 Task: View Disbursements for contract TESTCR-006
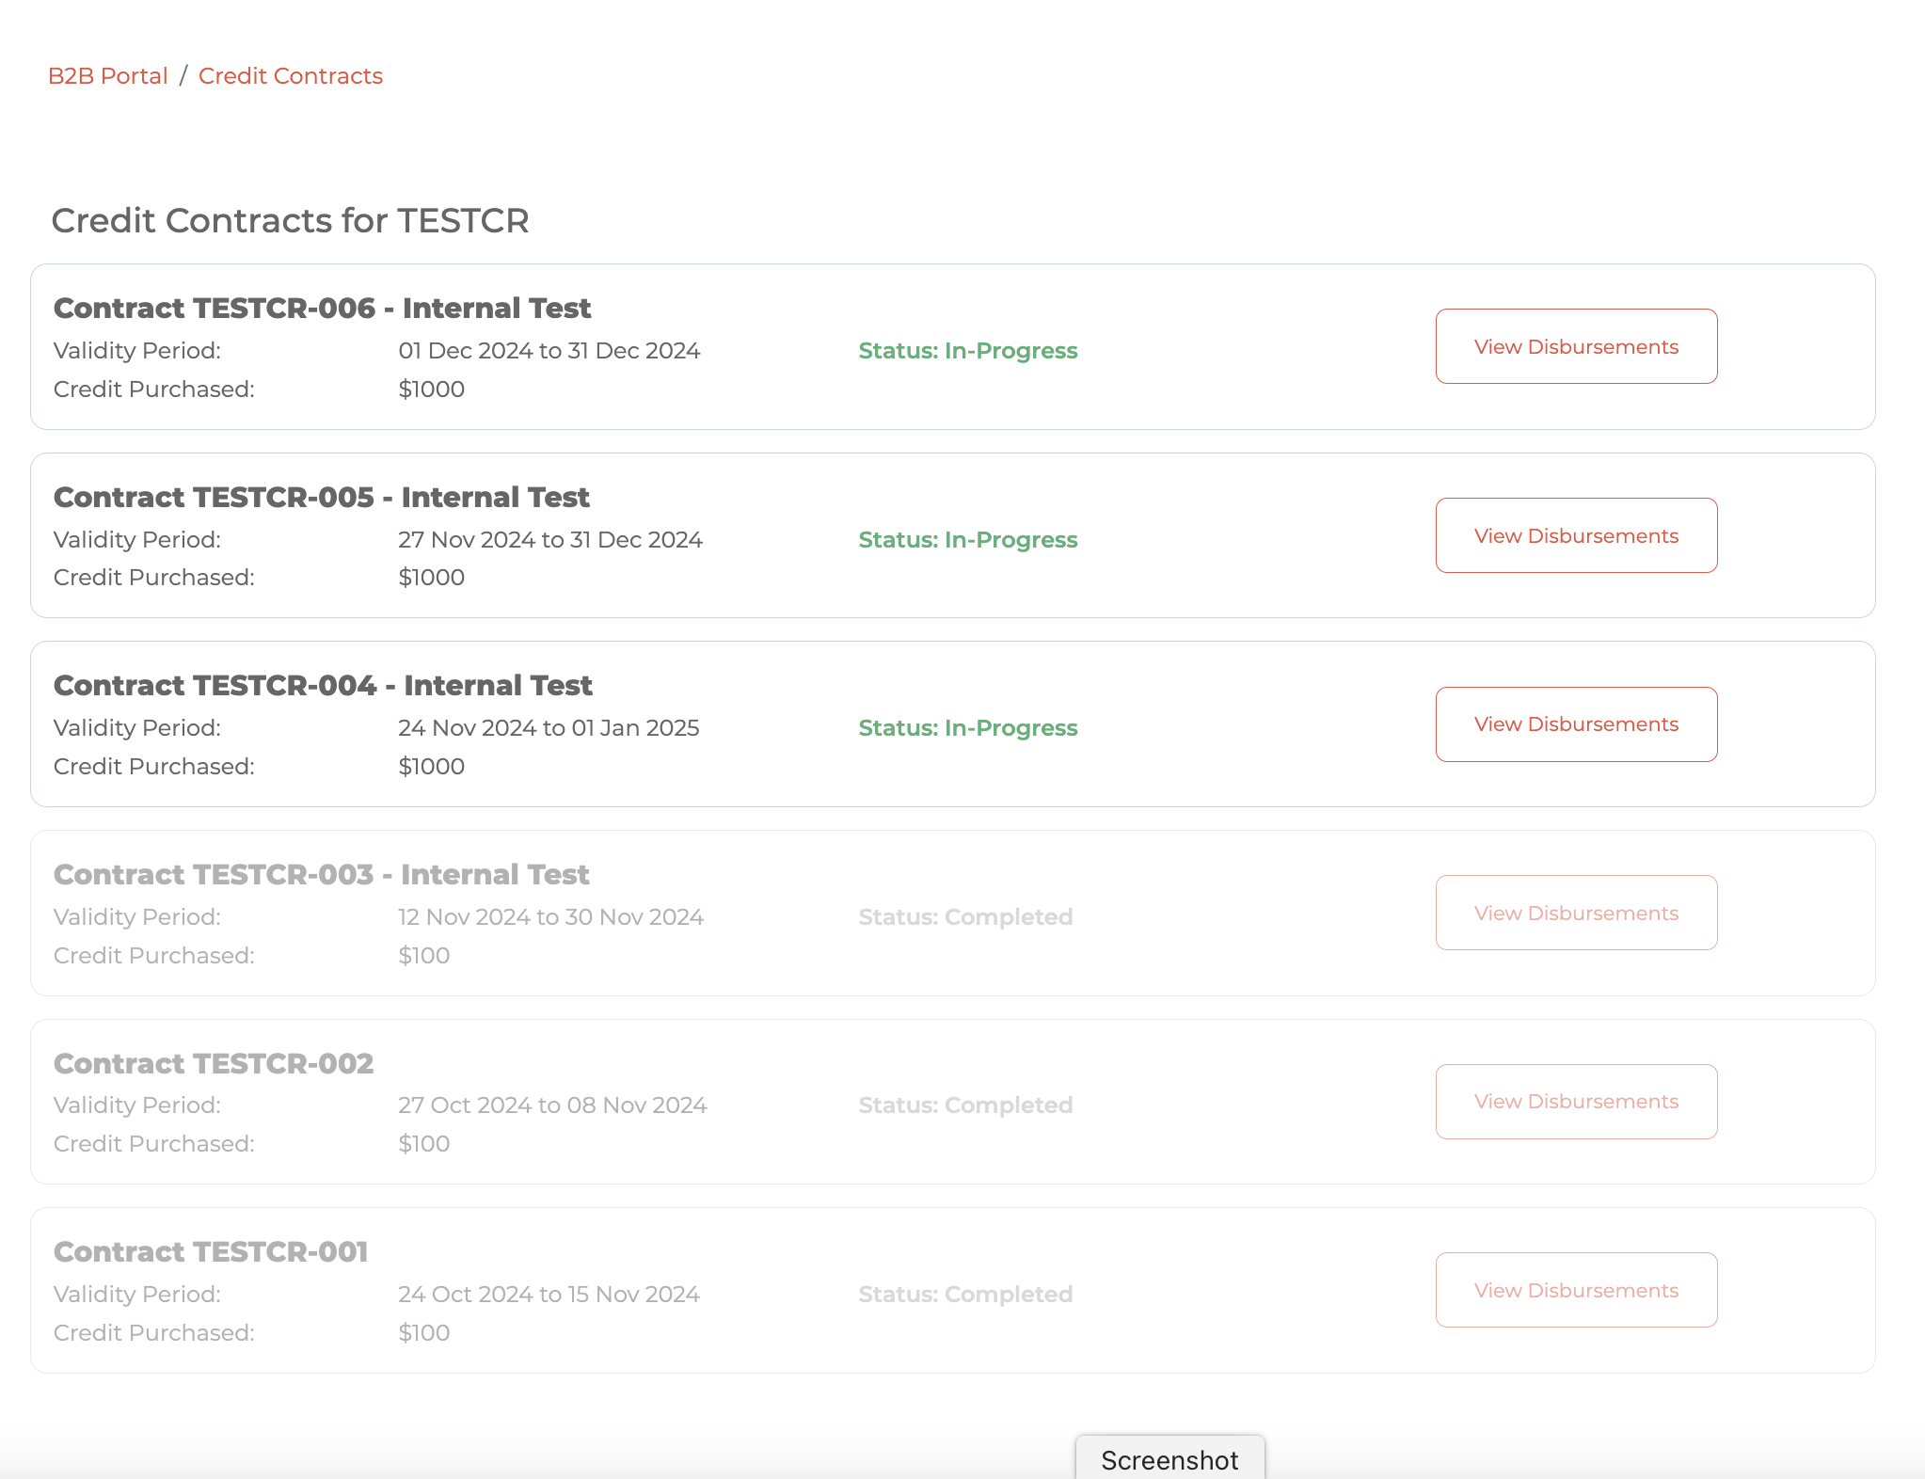pos(1576,346)
